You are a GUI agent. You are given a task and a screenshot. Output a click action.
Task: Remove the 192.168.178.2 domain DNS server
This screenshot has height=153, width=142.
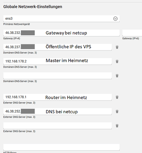tap(117, 62)
